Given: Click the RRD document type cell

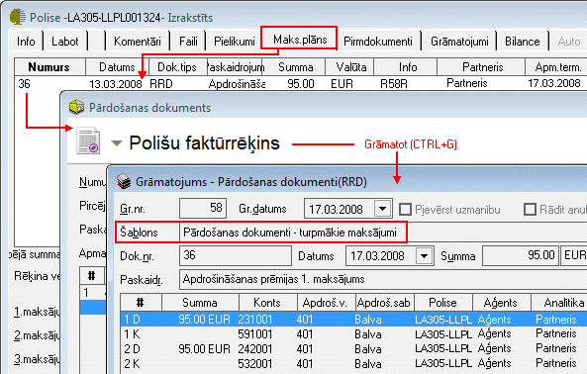Looking at the screenshot, I should [x=161, y=84].
